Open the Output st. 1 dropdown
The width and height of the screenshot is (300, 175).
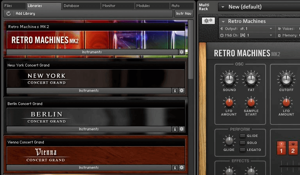pos(271,29)
